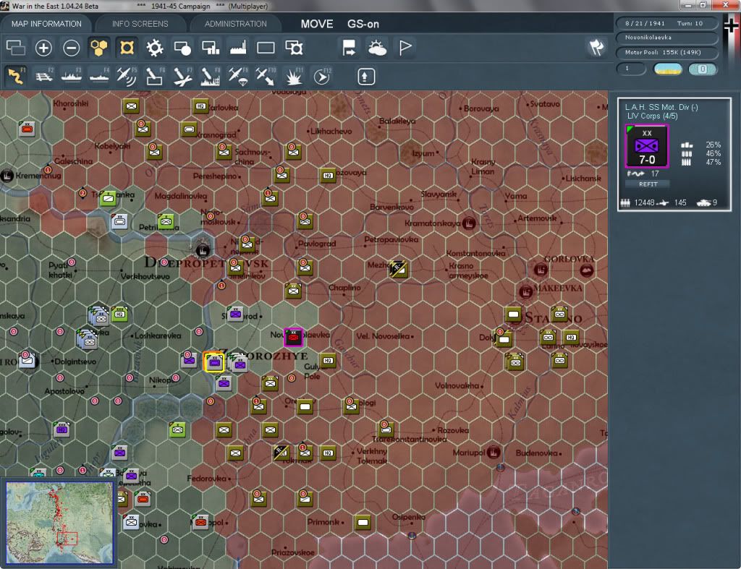Select the F3 naval transport mode icon
Viewport: 741px width, 569px height.
[72, 76]
